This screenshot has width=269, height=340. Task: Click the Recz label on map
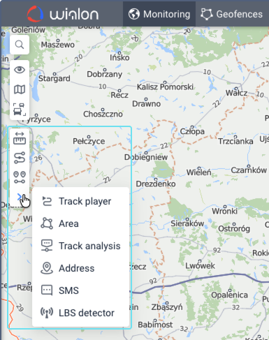pos(119,95)
